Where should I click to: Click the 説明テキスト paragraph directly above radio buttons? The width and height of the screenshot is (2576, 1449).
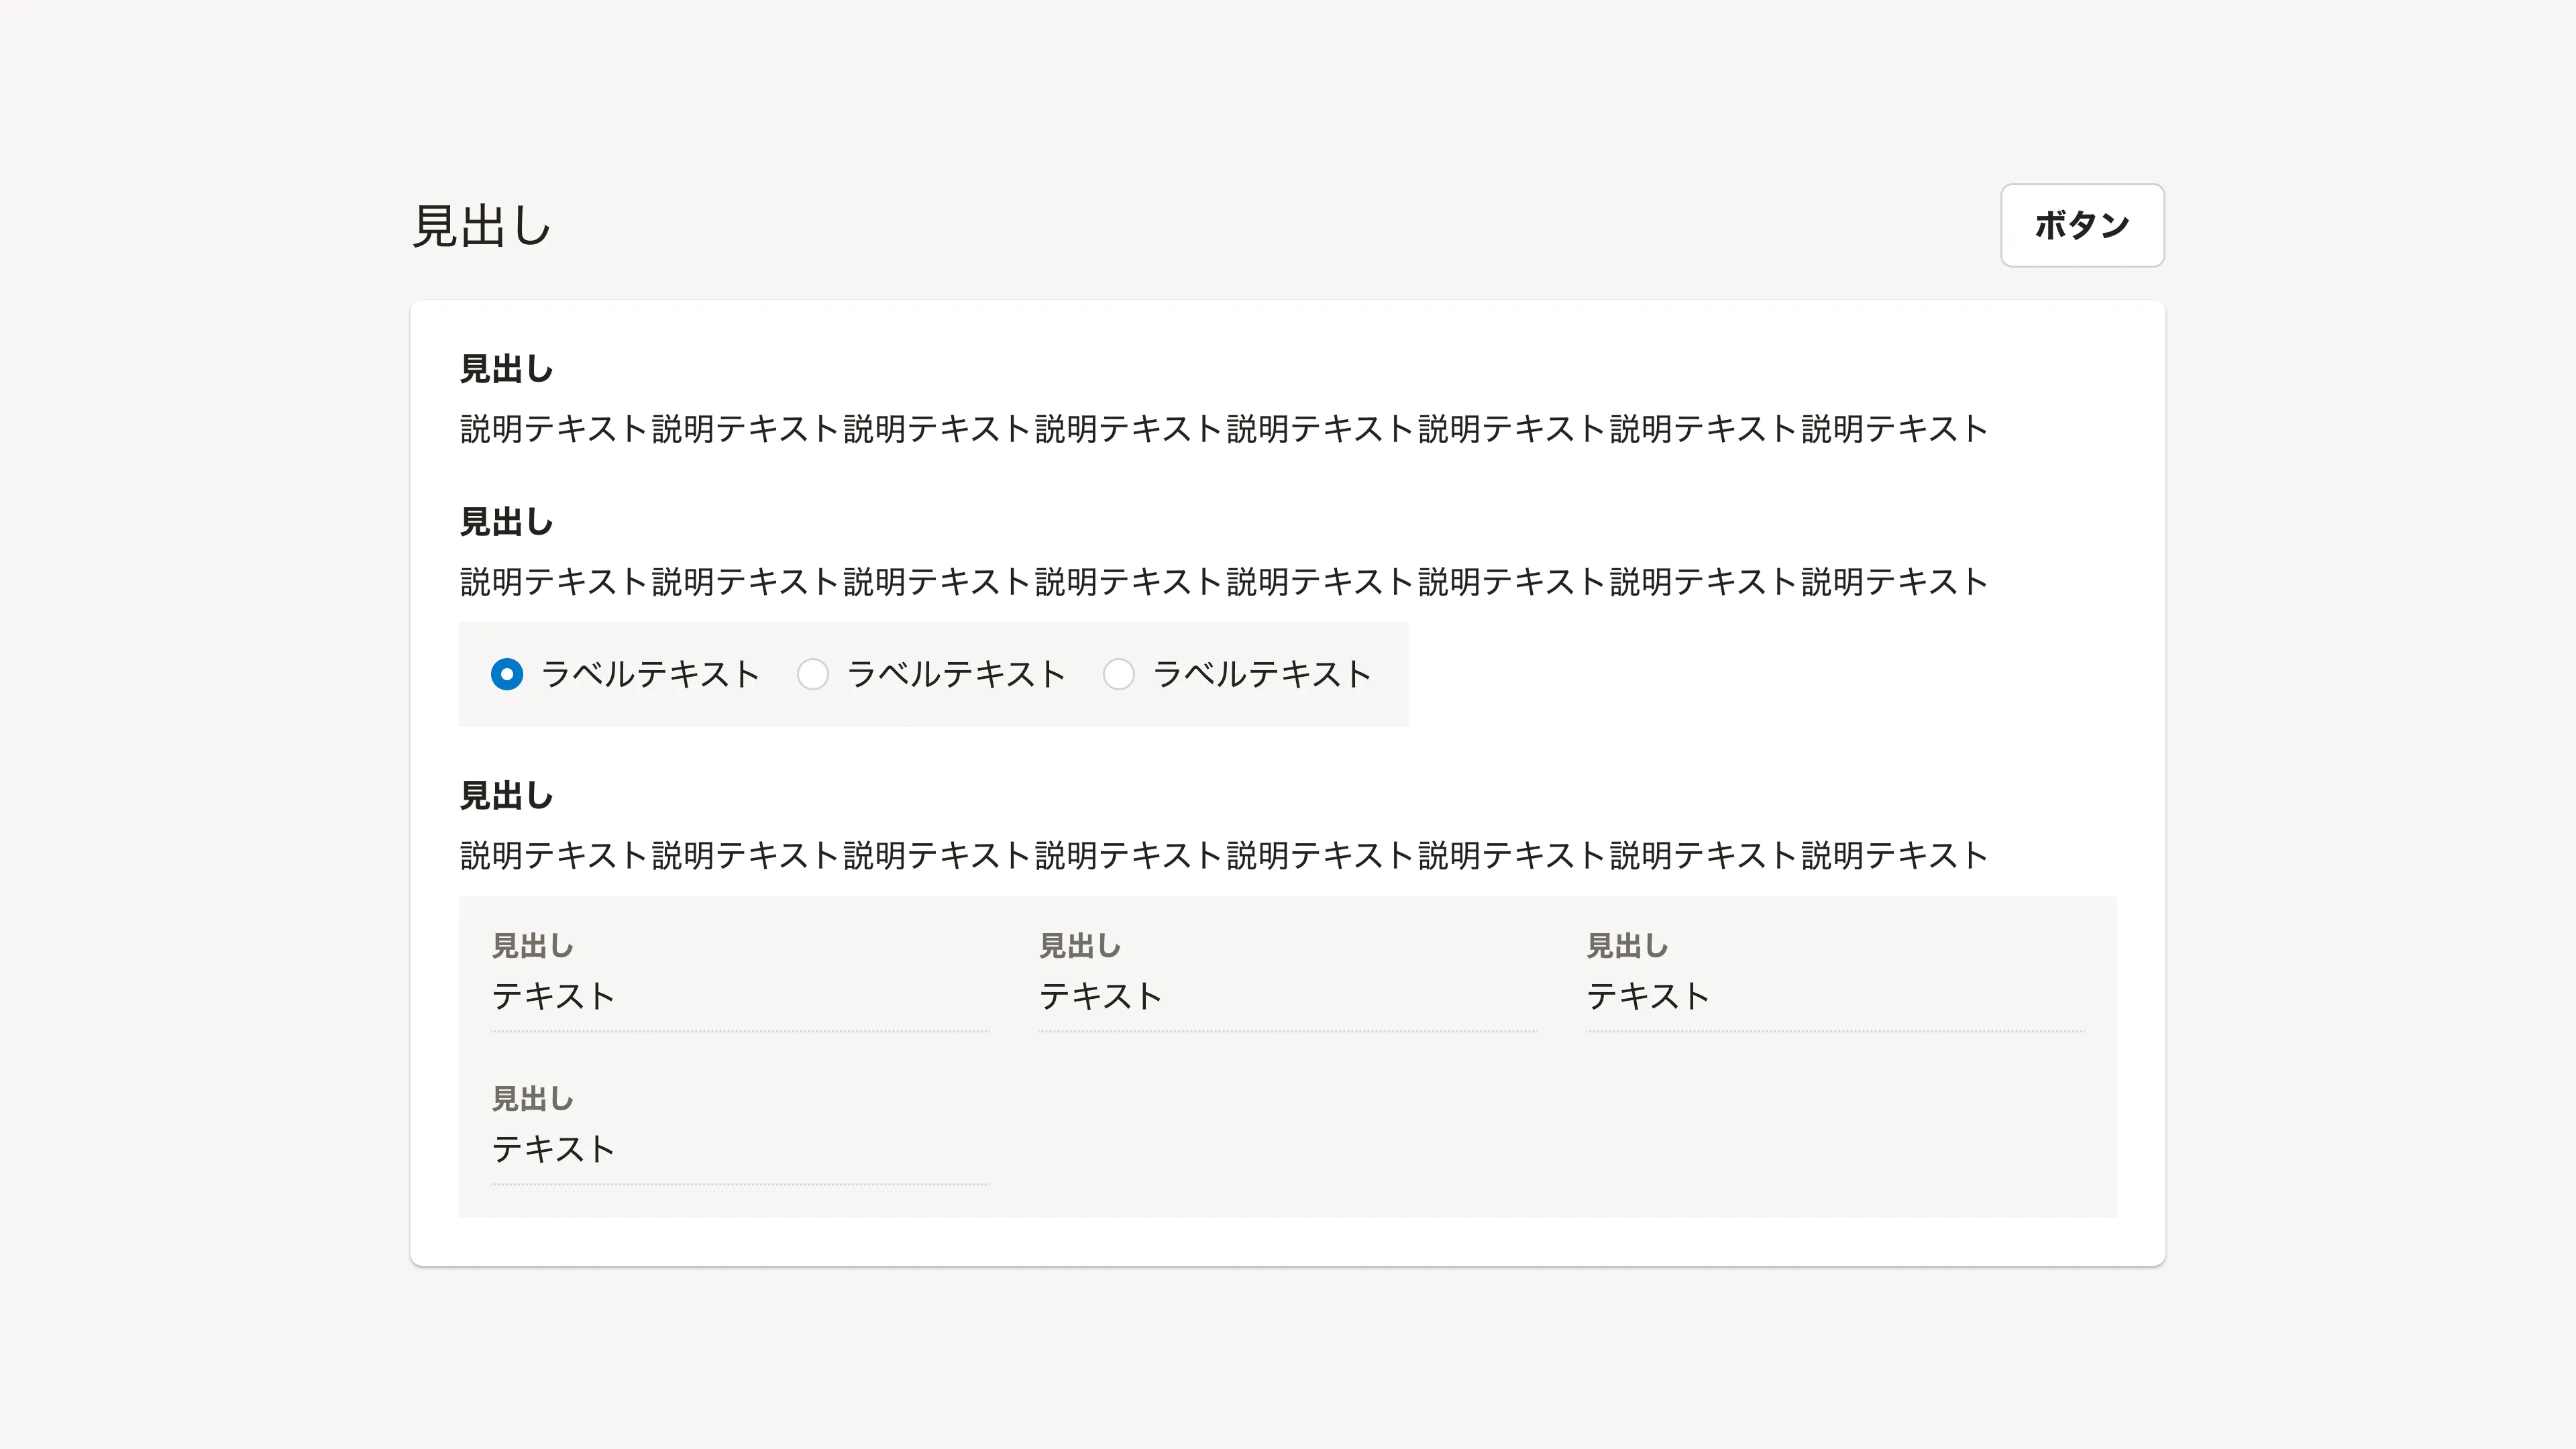point(1223,582)
